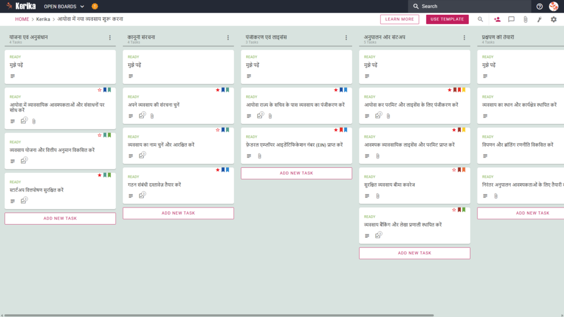Add new task in अनुपालन और सेटअप column
The height and width of the screenshot is (317, 564).
click(x=414, y=253)
